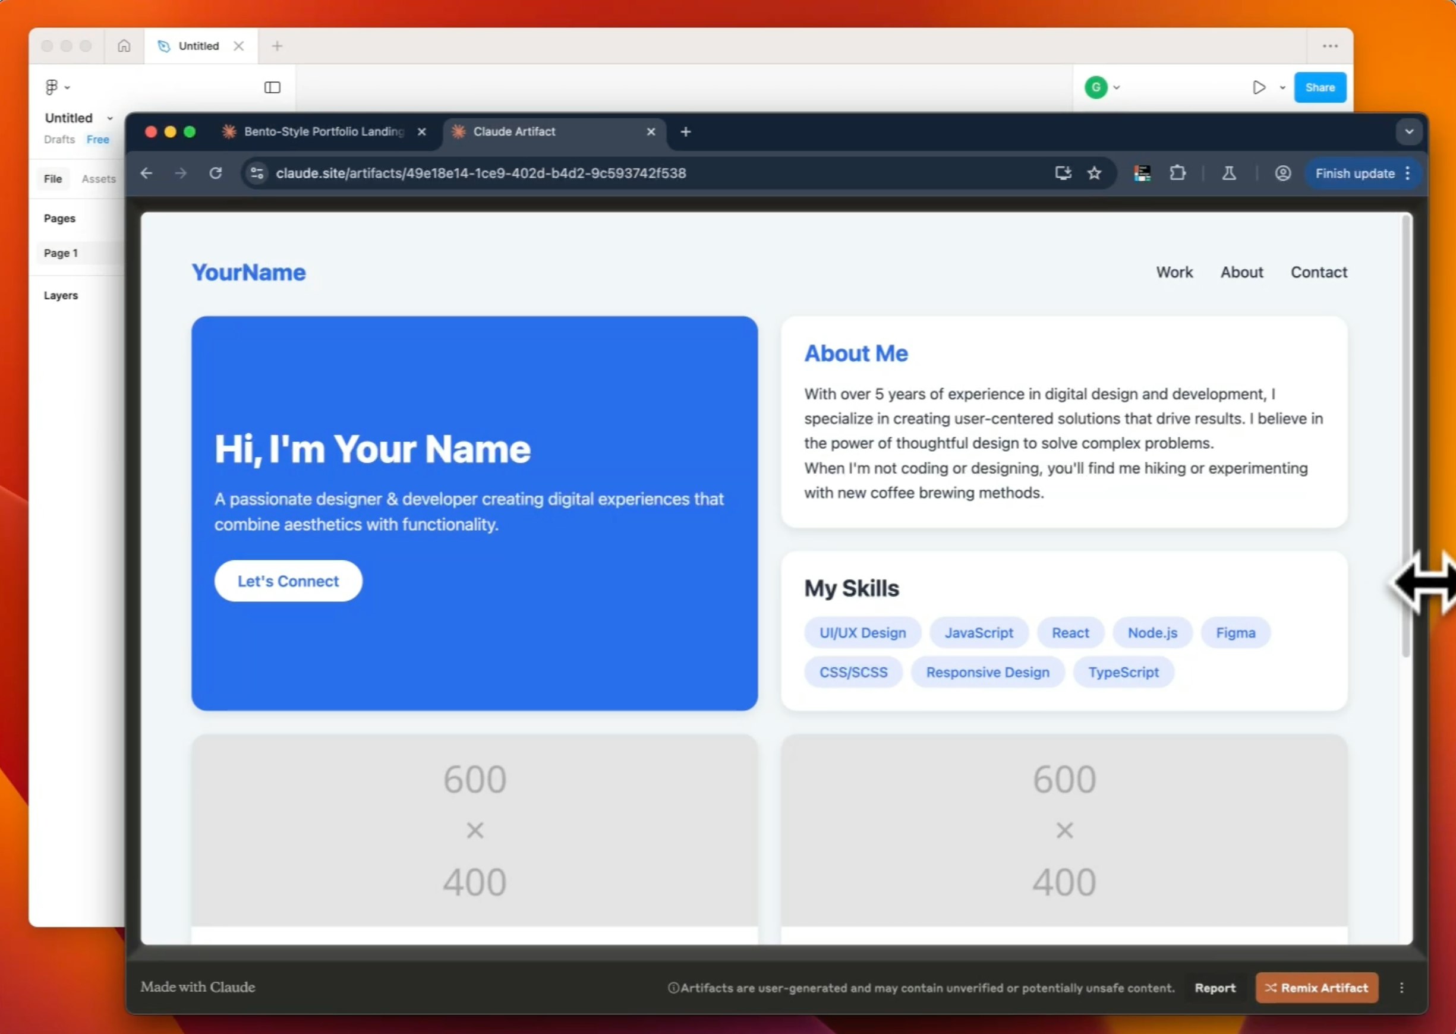Open the browser profile account icon
The image size is (1456, 1034).
(1283, 173)
